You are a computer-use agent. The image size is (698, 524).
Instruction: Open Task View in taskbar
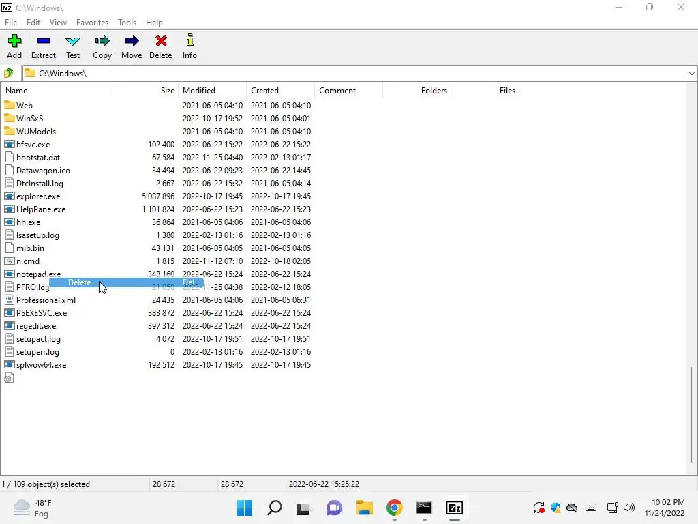point(303,508)
